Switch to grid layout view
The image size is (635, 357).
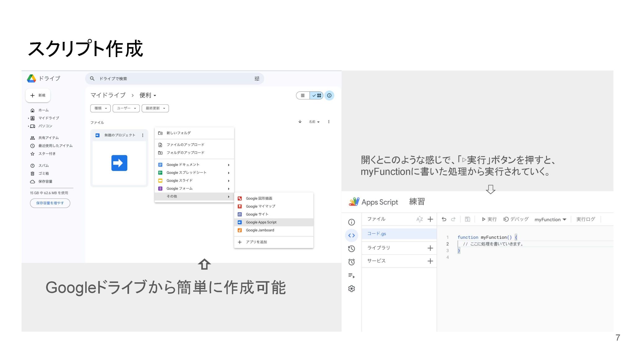coord(317,95)
